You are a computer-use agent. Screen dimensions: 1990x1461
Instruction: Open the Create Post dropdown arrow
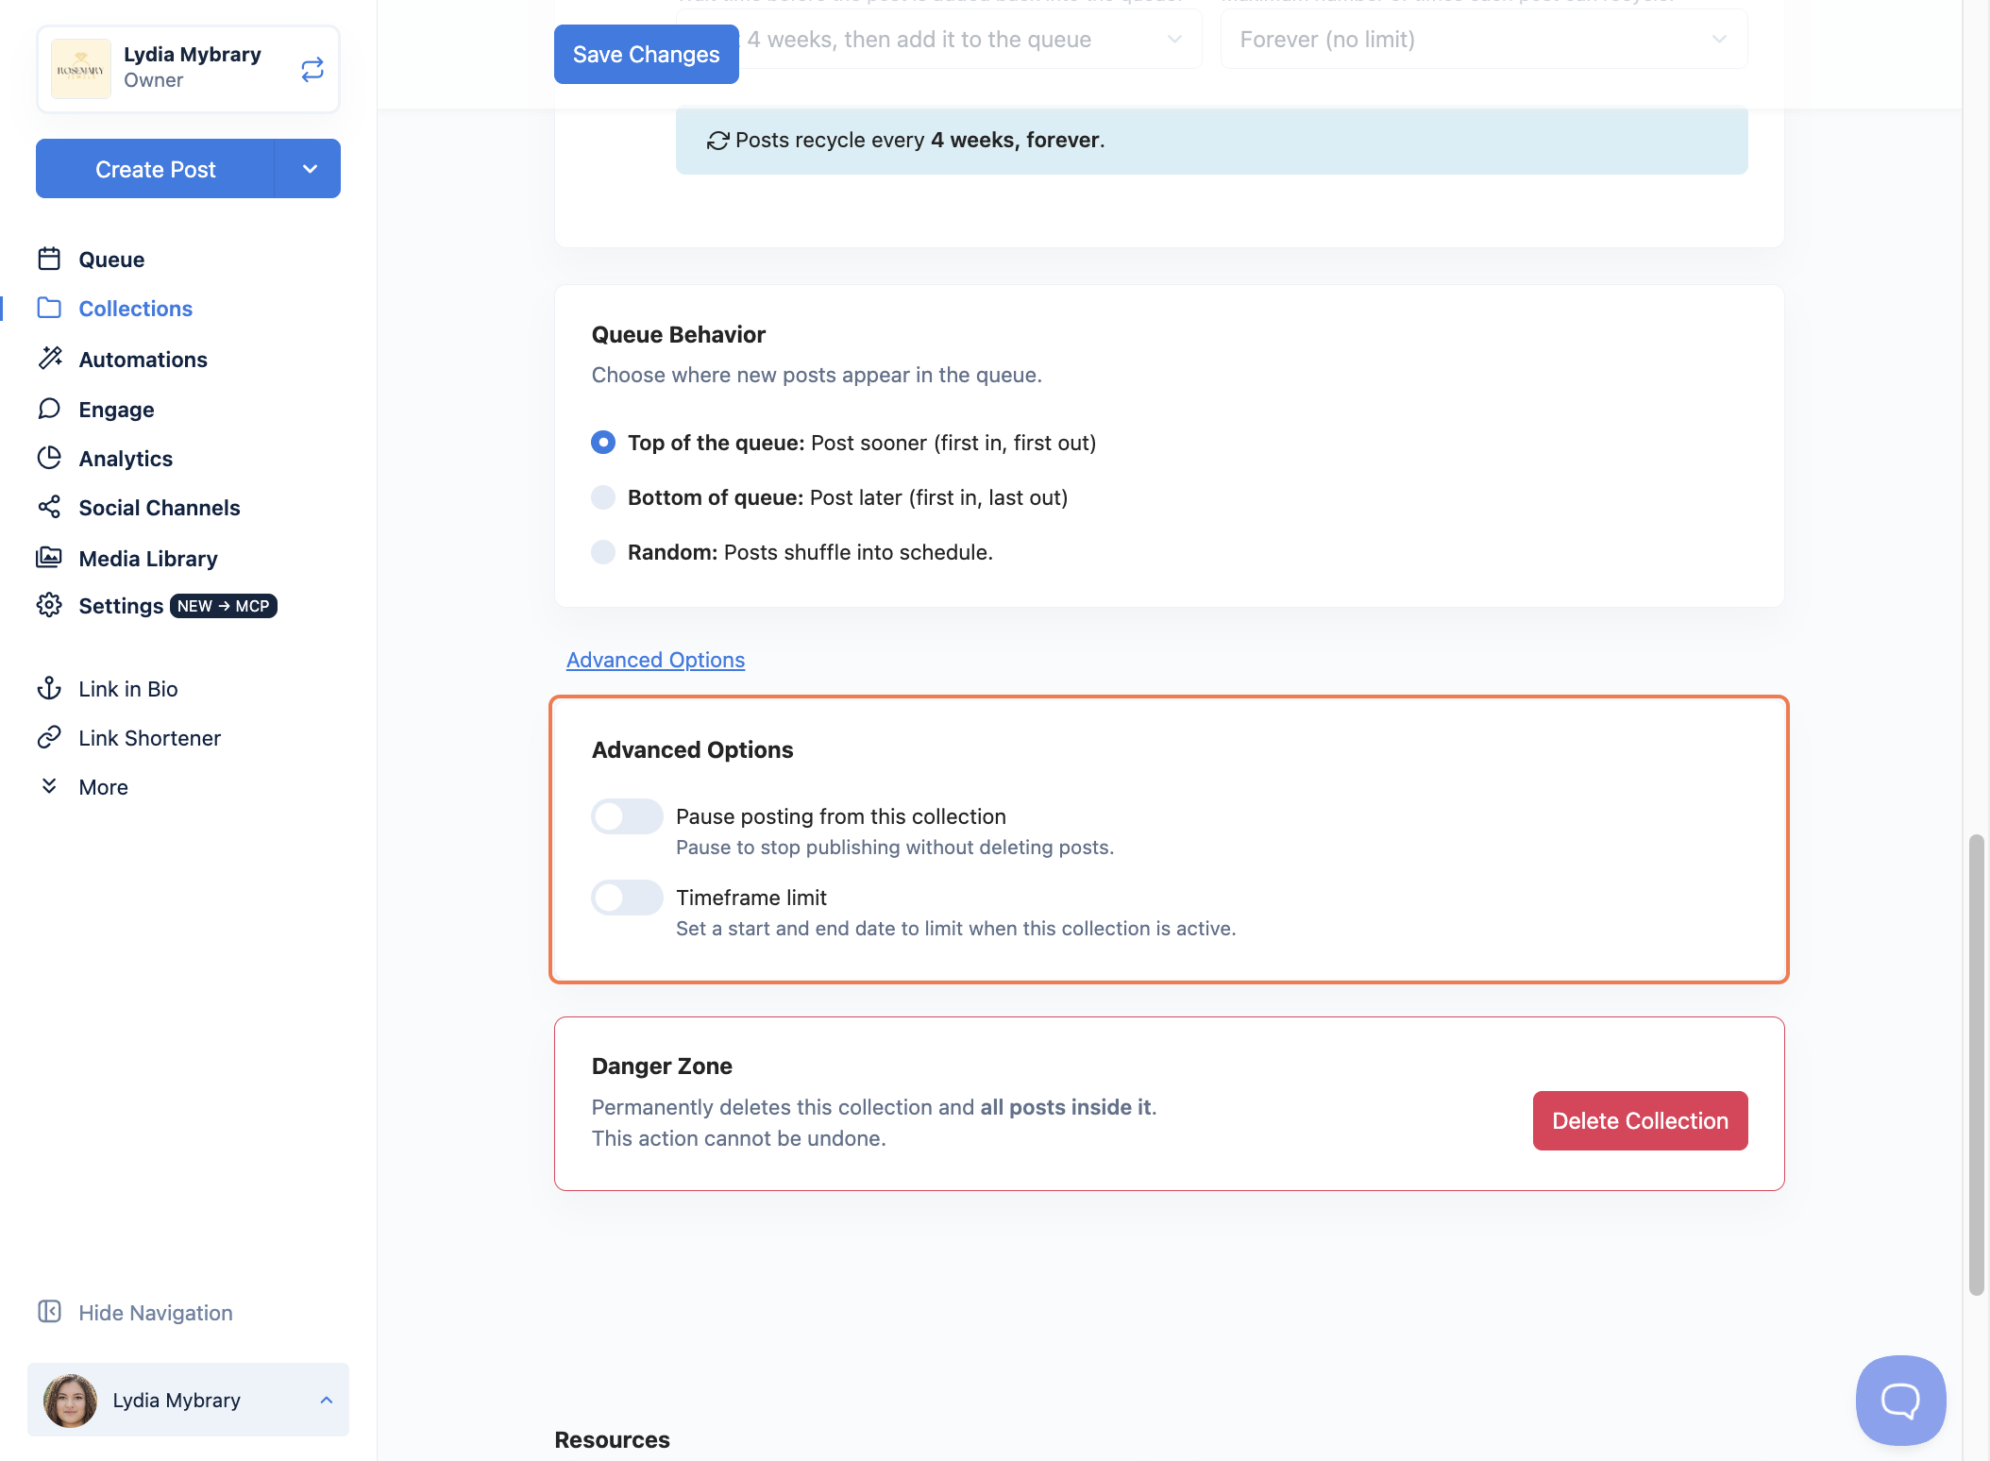309,169
